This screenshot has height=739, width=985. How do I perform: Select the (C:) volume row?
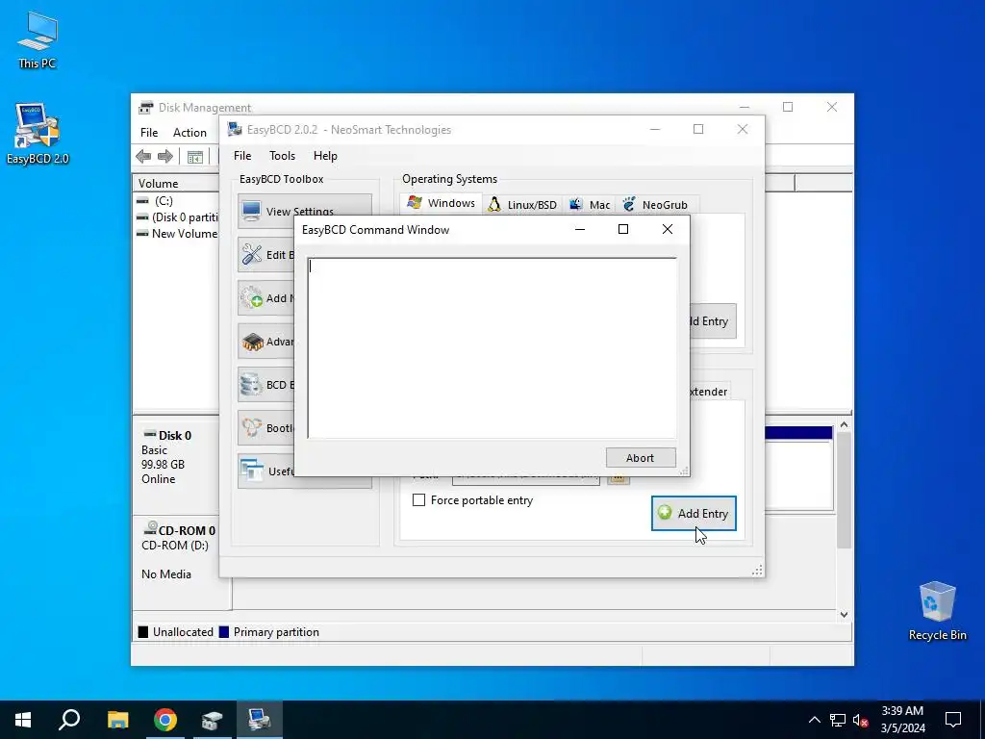(175, 200)
